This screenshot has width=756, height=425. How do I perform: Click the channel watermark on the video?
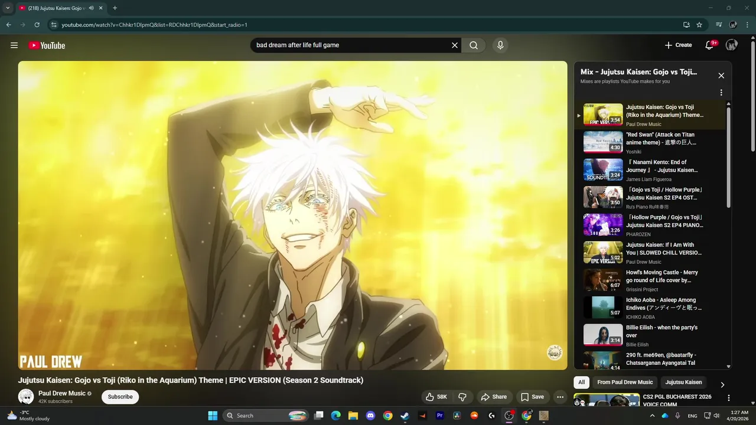pos(555,352)
